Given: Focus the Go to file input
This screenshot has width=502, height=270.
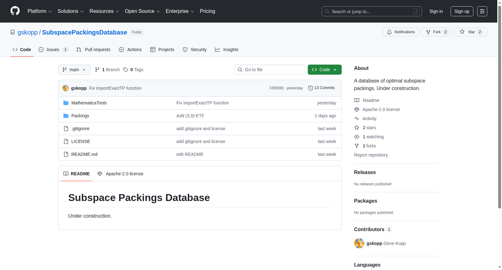Looking at the screenshot, I should click(x=270, y=70).
